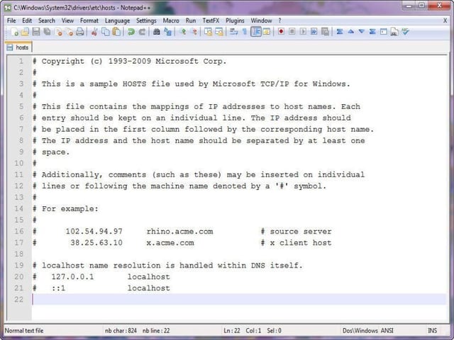Open the View menu

[67, 21]
